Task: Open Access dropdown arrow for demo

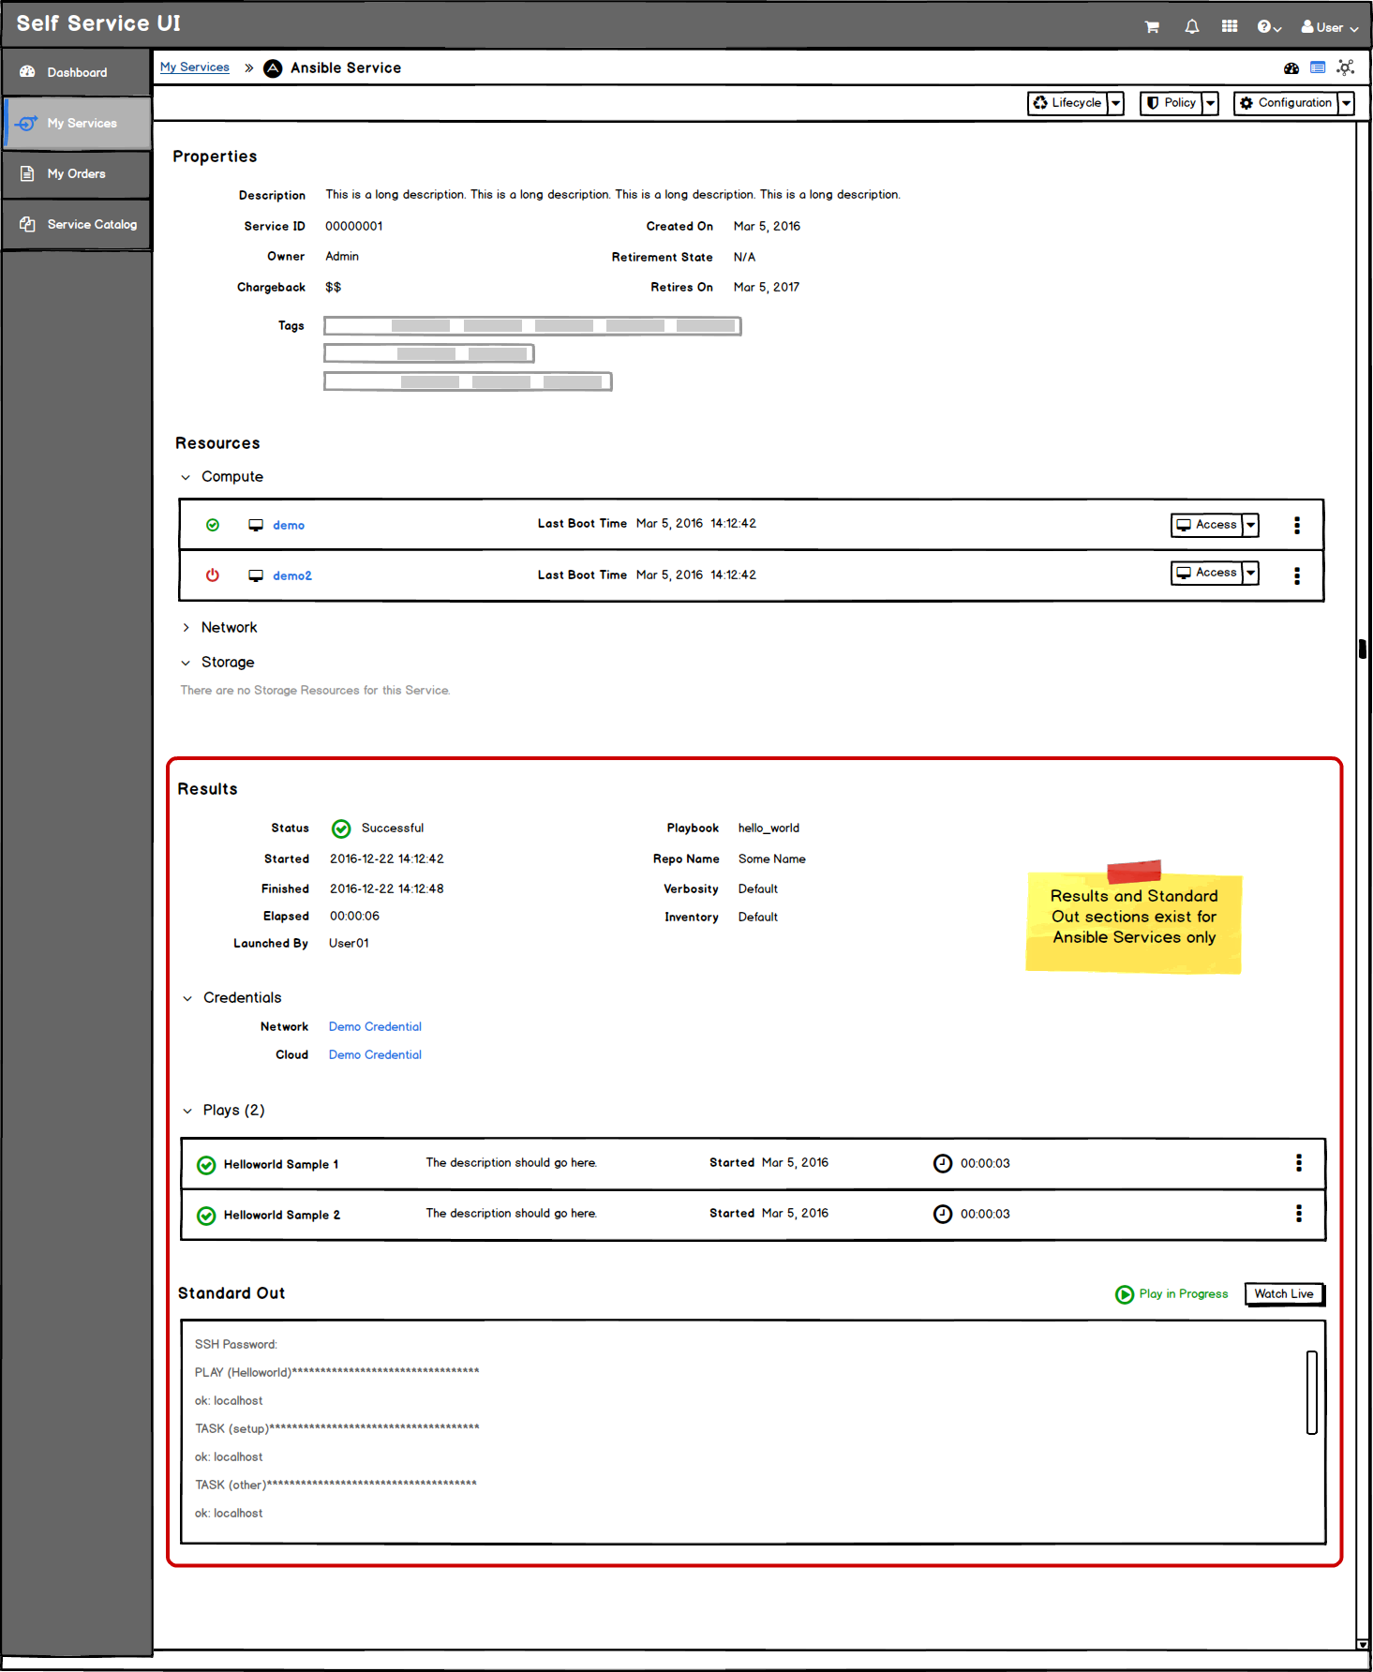Action: 1250,525
